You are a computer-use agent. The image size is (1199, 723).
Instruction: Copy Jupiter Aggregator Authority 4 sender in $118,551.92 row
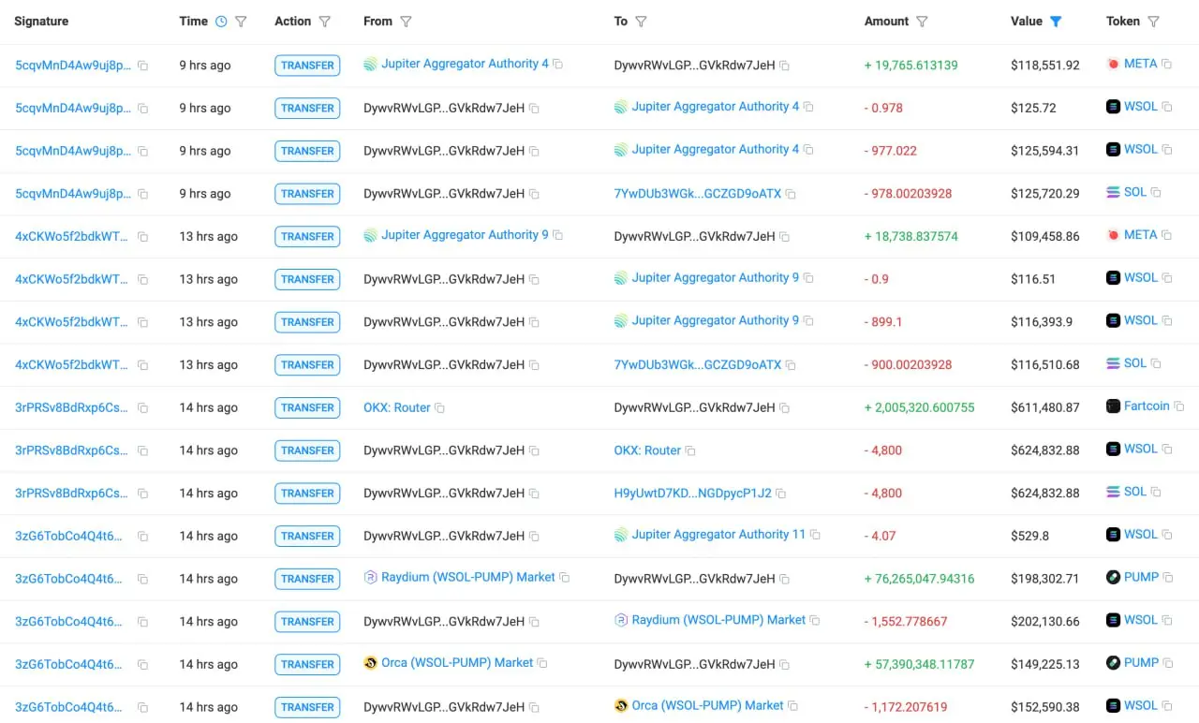(557, 64)
